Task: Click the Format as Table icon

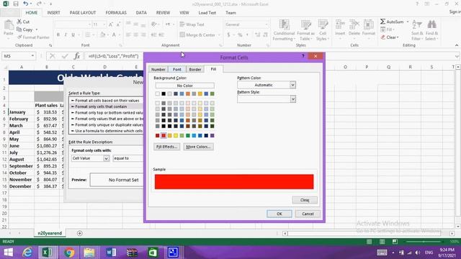Action: coord(305,24)
